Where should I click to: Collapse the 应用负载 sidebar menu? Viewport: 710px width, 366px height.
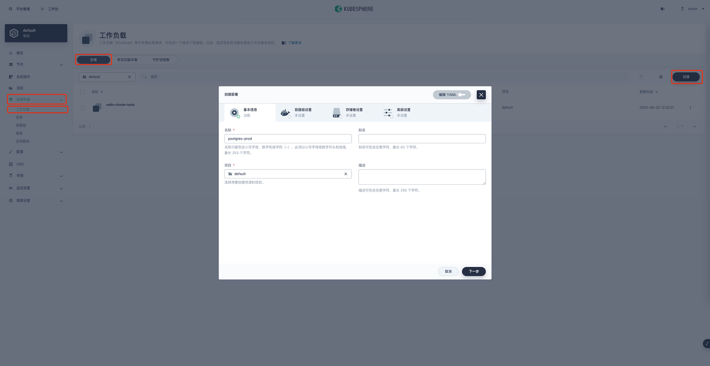(x=37, y=100)
